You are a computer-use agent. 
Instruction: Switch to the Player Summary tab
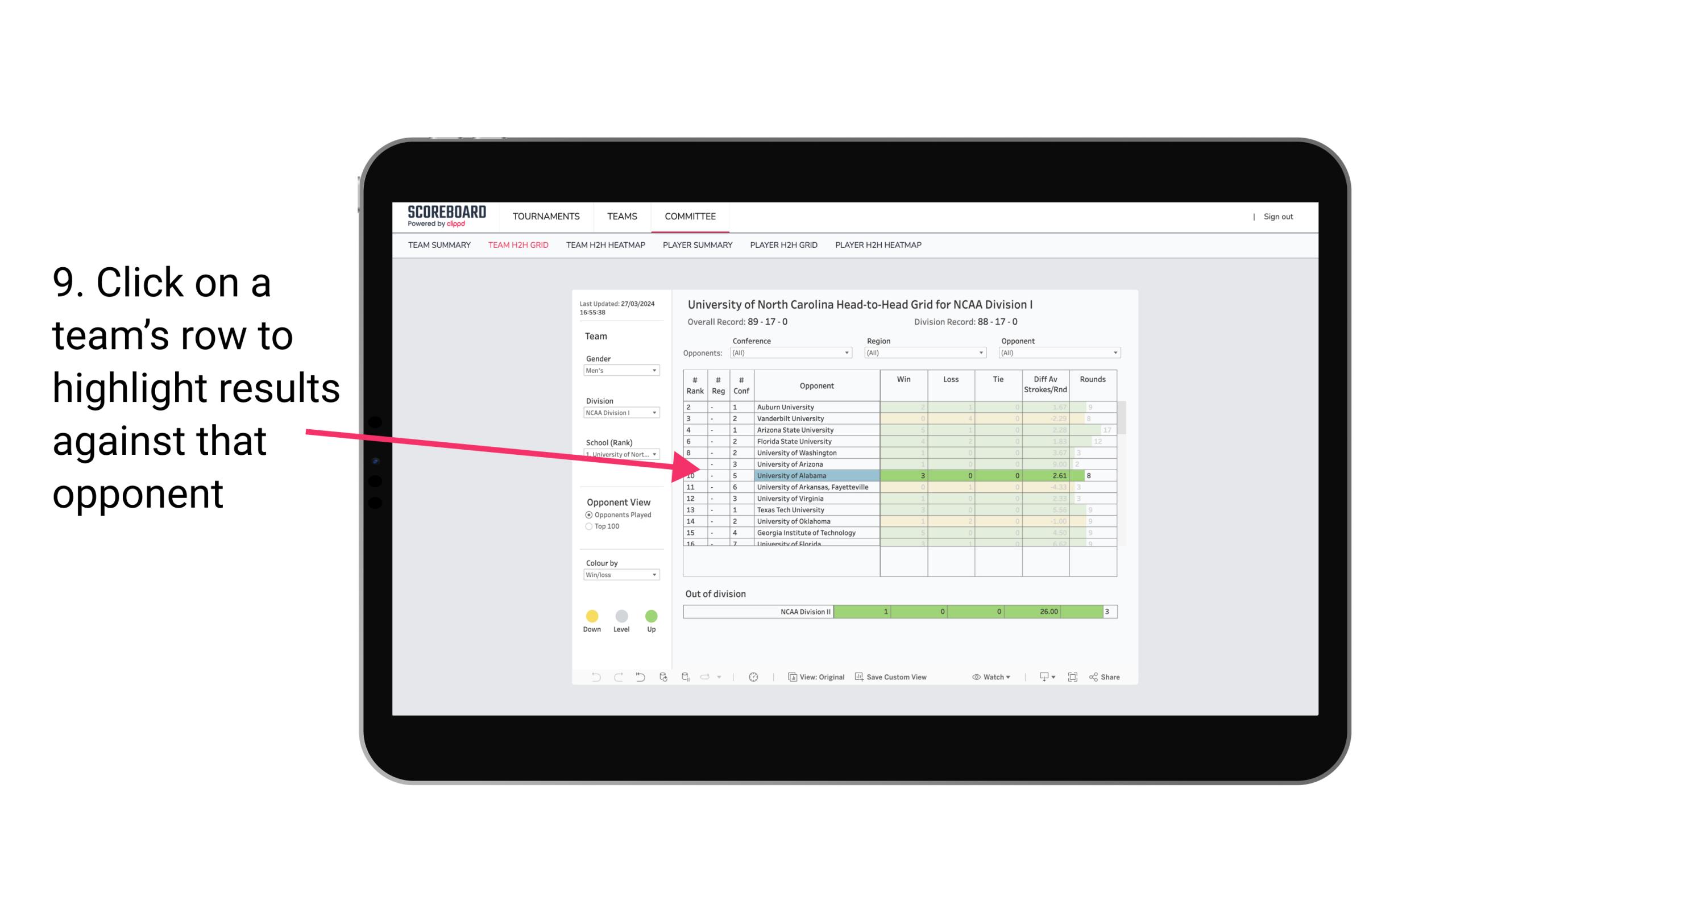[x=696, y=245]
